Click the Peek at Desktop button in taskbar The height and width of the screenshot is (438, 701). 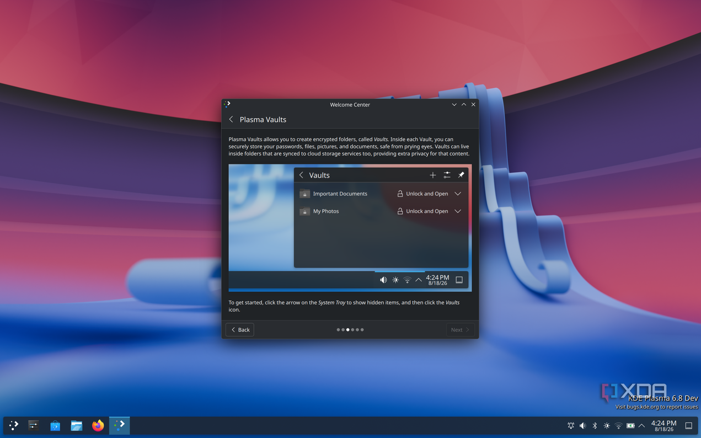pyautogui.click(x=688, y=426)
